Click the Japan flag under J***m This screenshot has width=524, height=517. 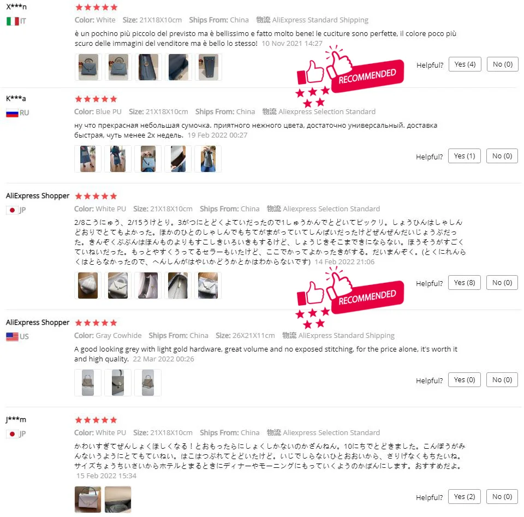coord(12,434)
